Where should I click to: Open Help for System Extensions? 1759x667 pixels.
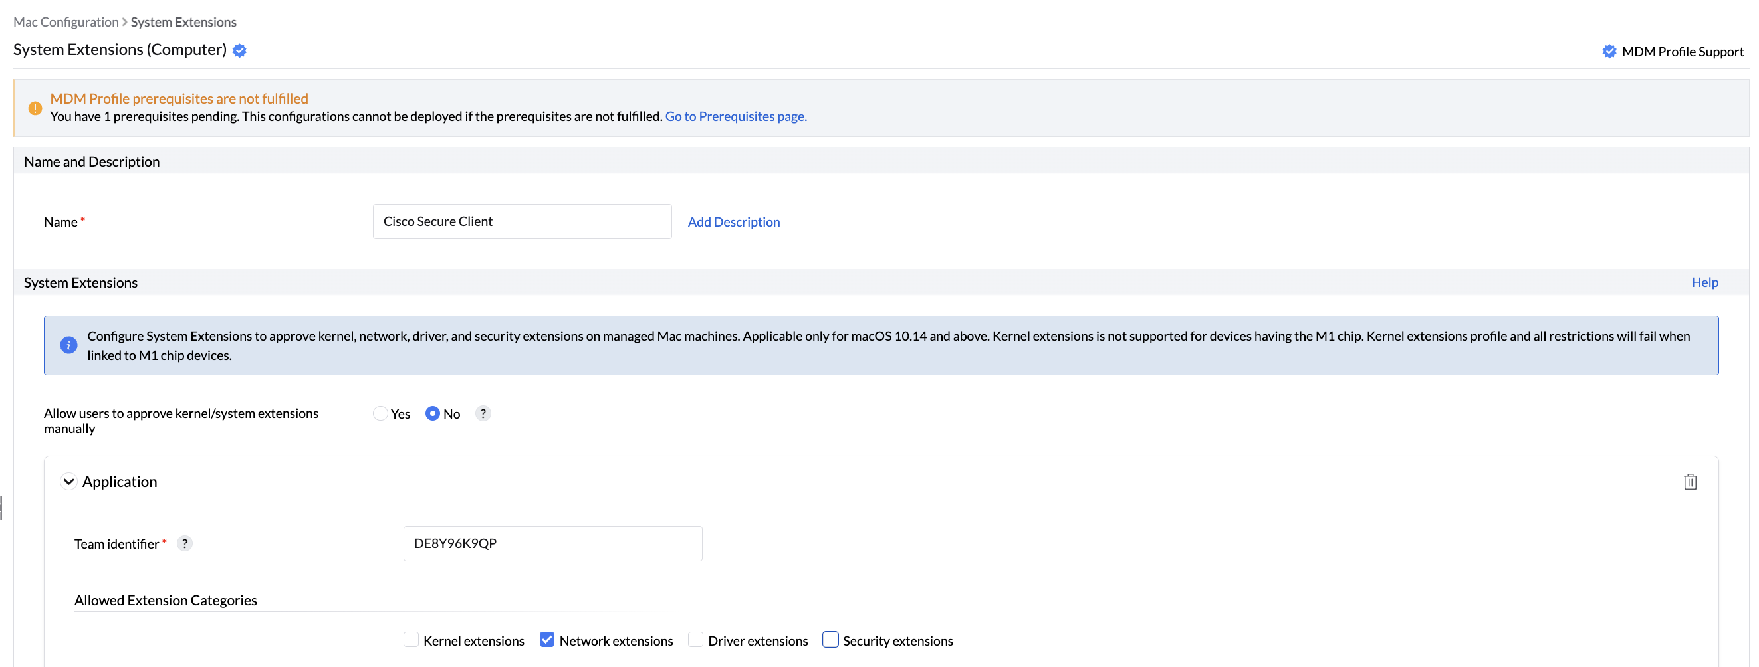pyautogui.click(x=1704, y=282)
